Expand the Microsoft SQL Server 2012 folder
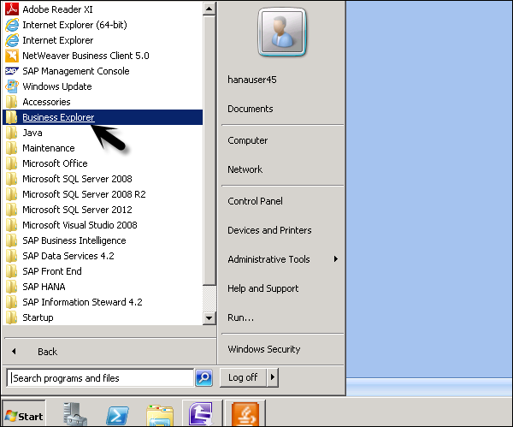 [x=77, y=210]
